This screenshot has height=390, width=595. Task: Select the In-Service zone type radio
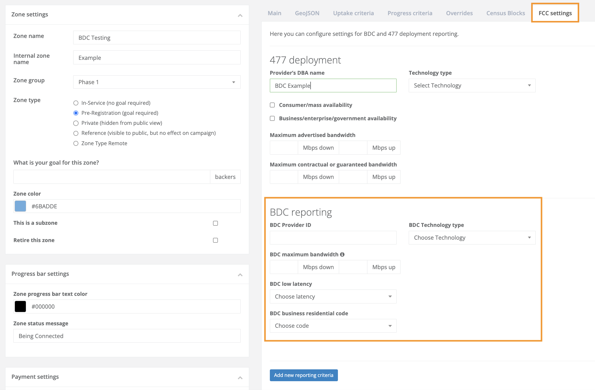point(76,103)
